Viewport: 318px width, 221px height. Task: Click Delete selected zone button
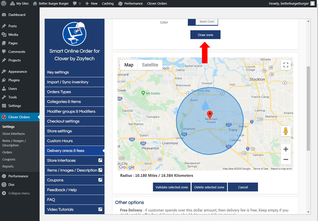(x=209, y=187)
